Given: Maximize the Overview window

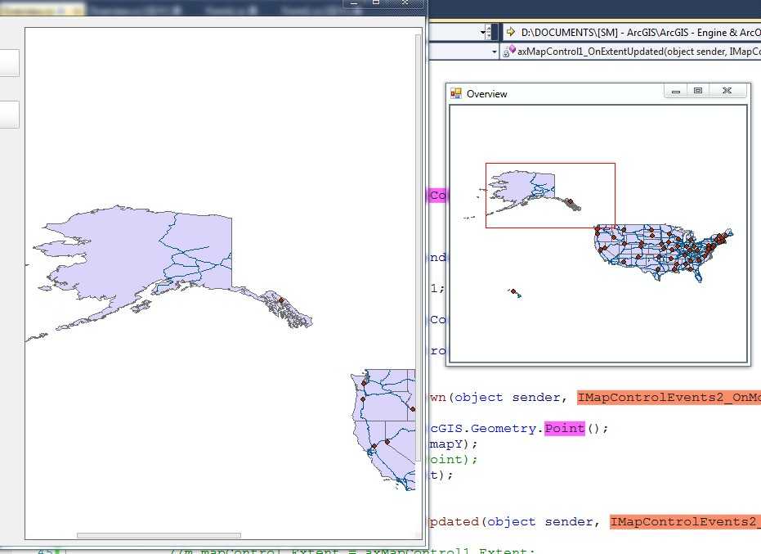Looking at the screenshot, I should point(698,91).
